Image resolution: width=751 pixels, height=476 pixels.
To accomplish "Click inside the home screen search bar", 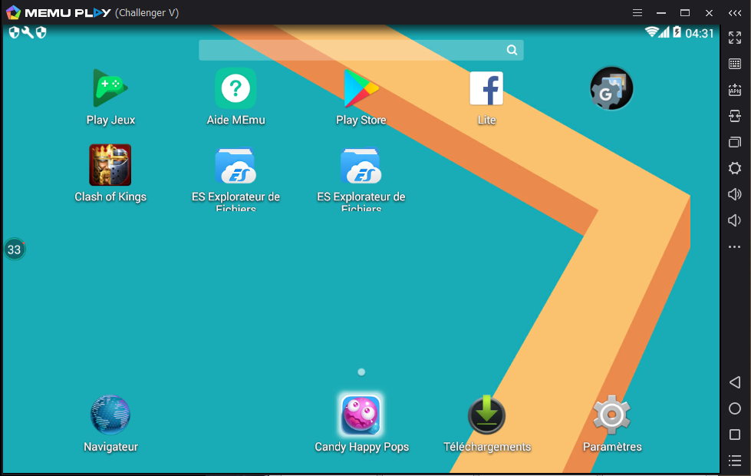I will (x=361, y=51).
